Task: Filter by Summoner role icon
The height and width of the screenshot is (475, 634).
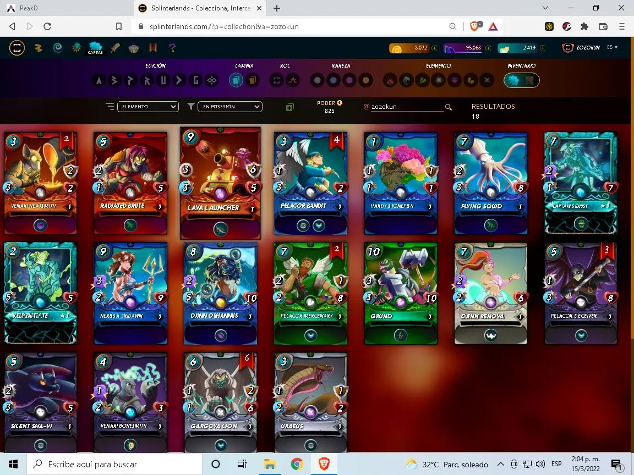Action: point(293,80)
